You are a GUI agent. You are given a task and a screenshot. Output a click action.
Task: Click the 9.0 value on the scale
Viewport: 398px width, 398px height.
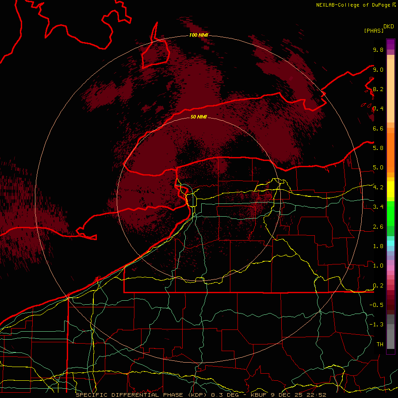point(378,69)
